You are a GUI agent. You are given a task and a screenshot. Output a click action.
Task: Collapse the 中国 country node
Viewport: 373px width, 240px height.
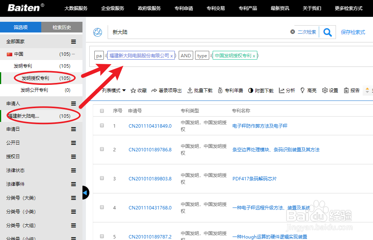point(74,54)
